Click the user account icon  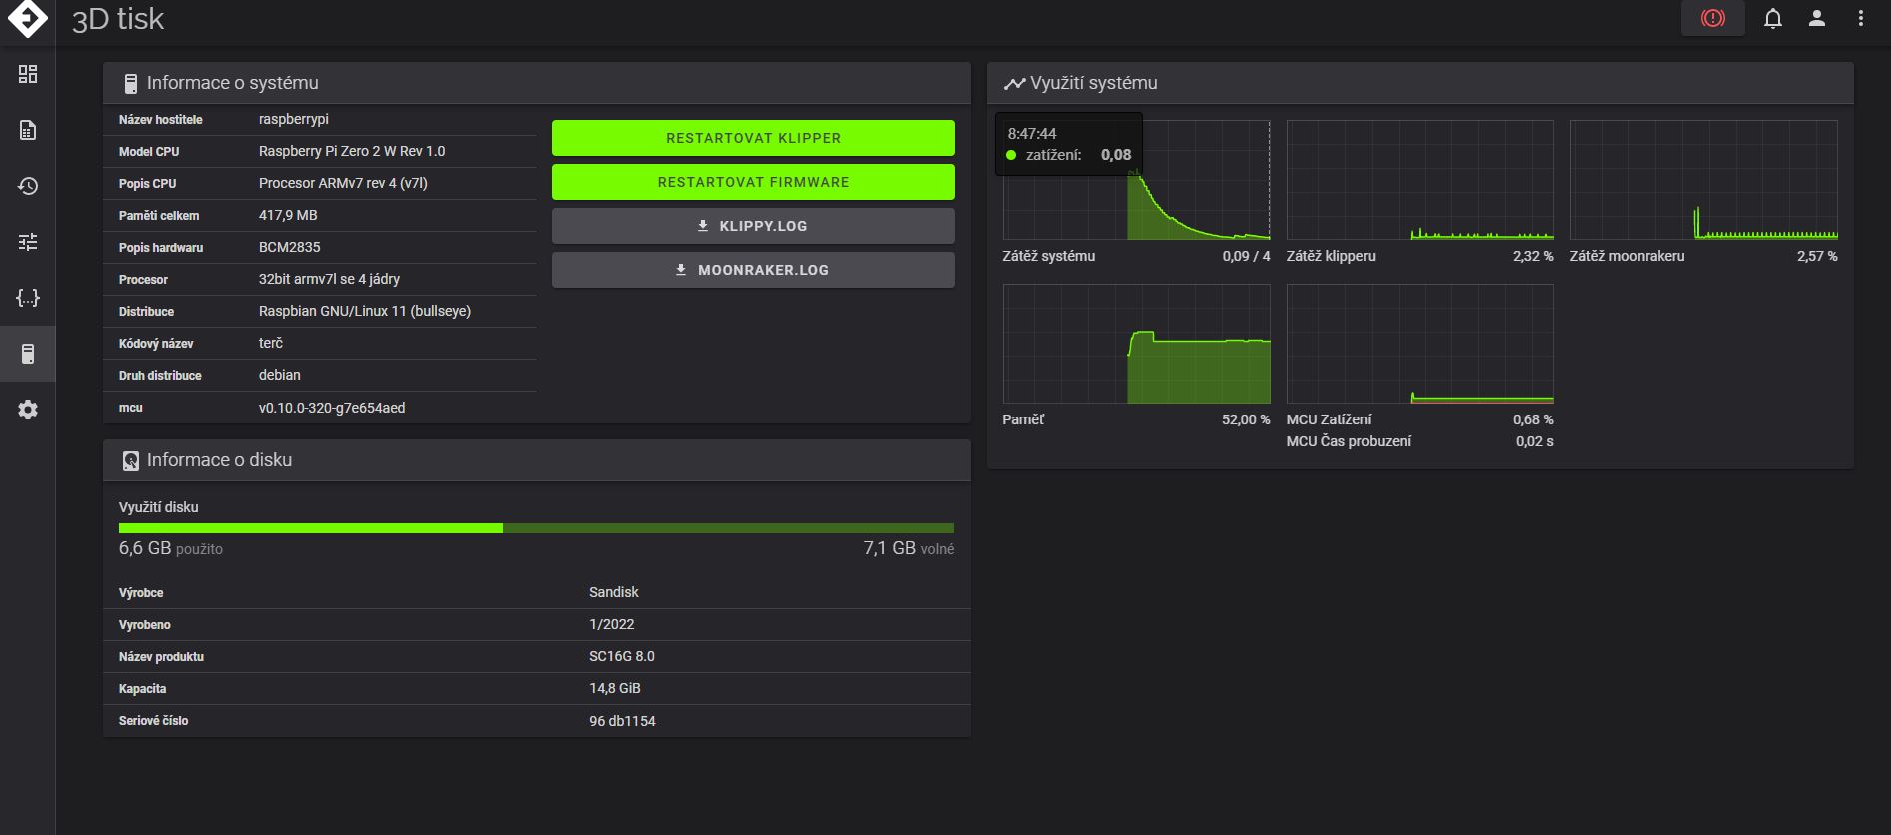1816,19
